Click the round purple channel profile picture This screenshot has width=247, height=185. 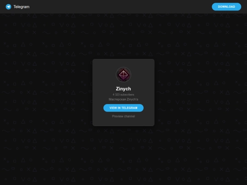123,74
